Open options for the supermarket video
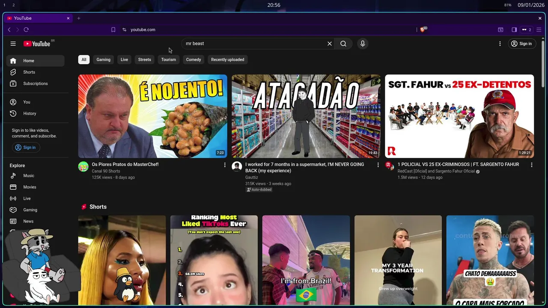 (378, 165)
